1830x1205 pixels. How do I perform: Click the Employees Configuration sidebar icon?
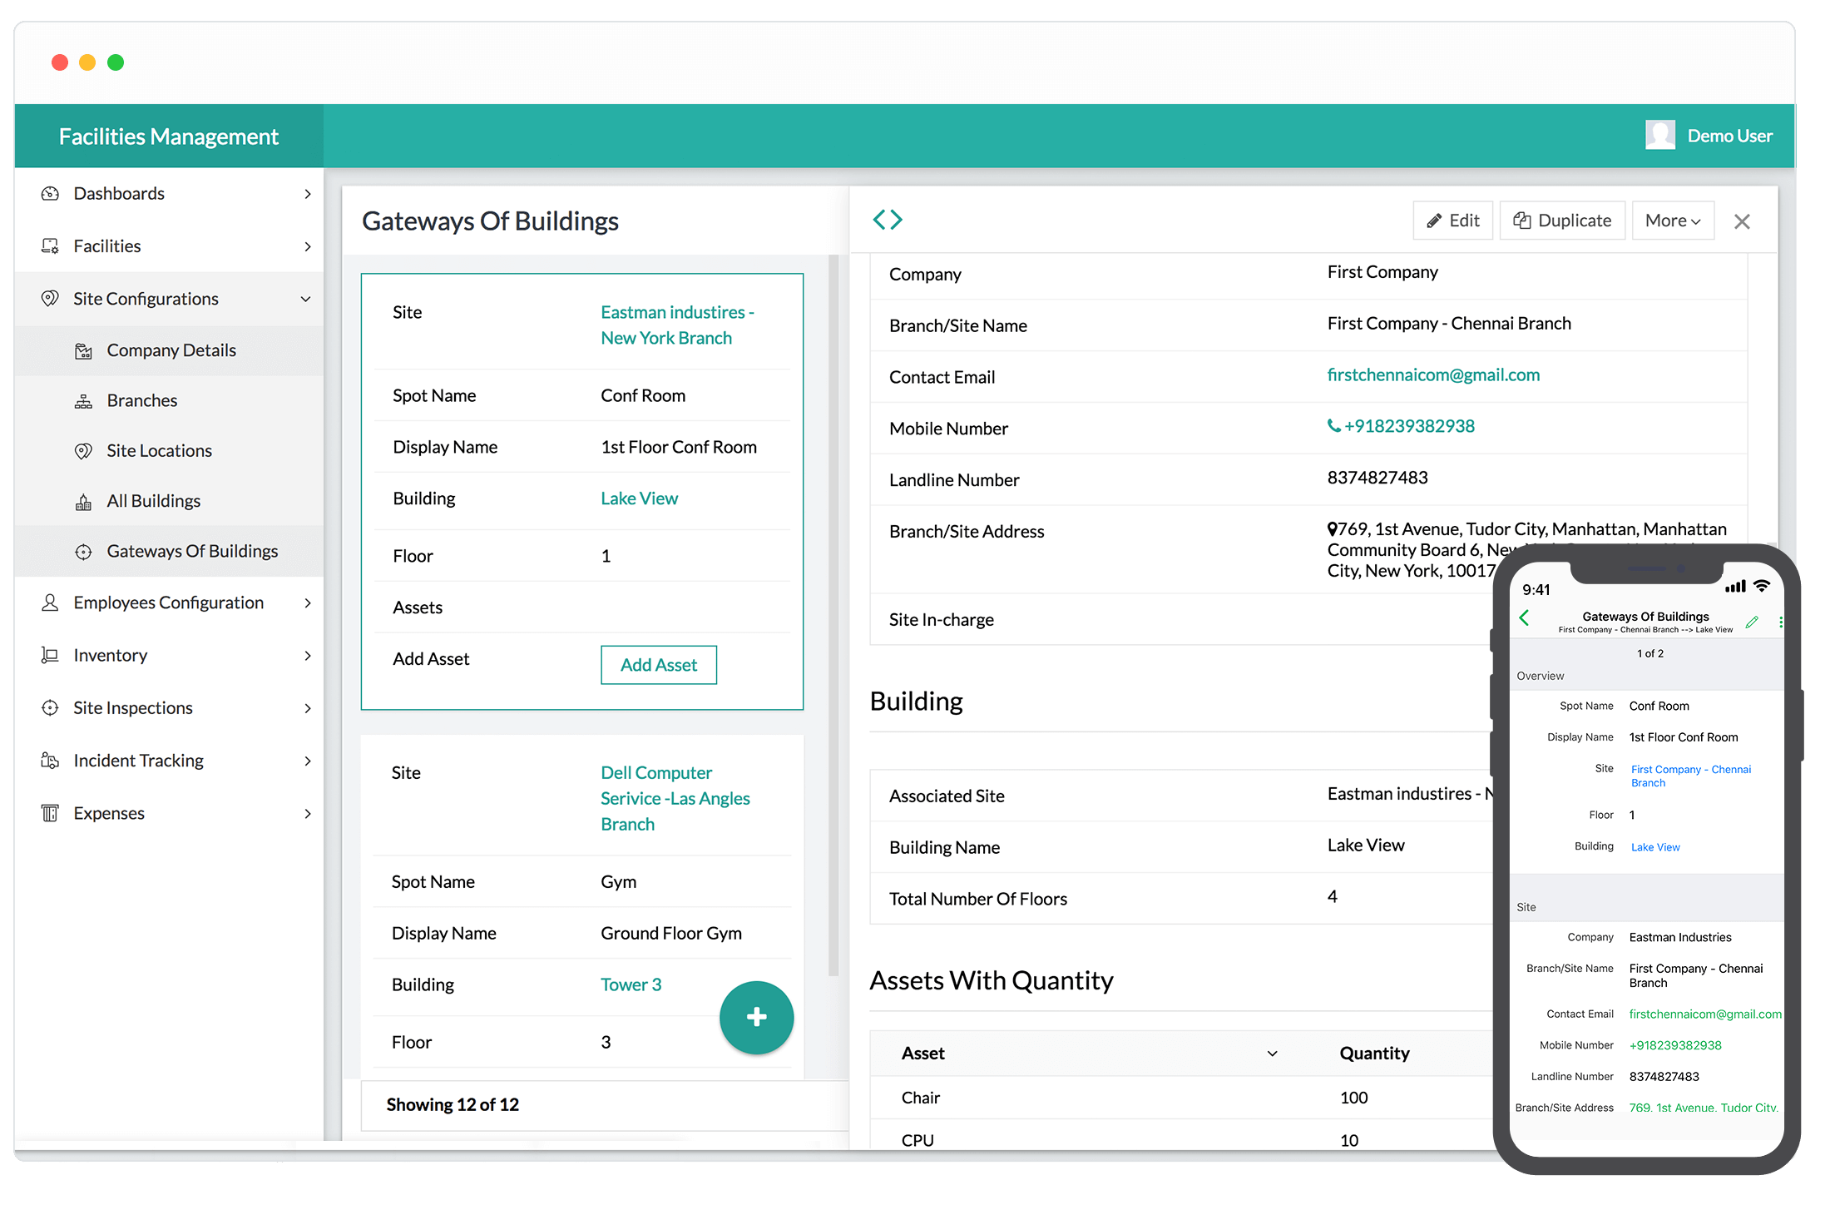(48, 602)
